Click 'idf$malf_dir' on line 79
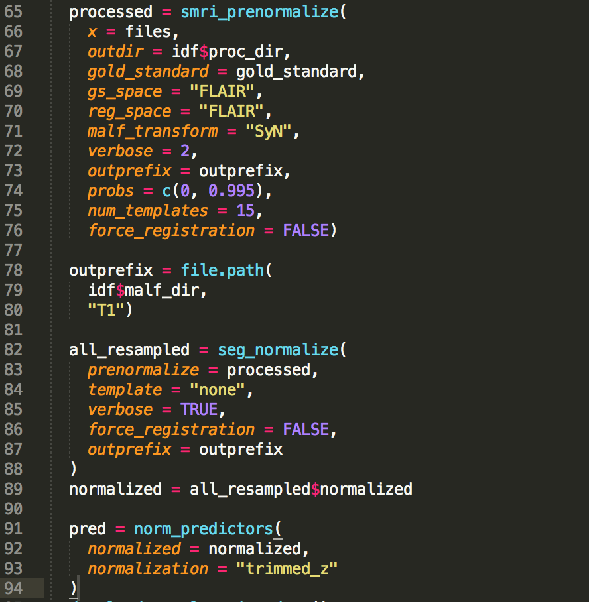This screenshot has height=602, width=589. [x=144, y=290]
